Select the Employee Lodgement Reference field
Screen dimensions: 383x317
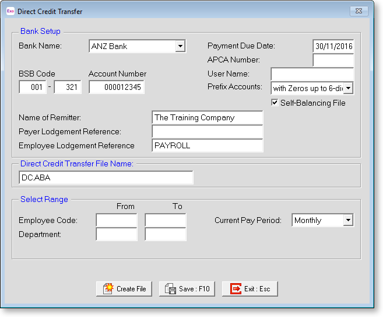click(207, 145)
